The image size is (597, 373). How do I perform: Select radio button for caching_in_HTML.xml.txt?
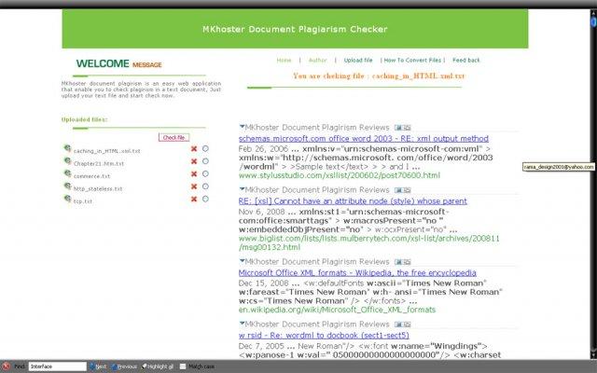pyautogui.click(x=205, y=148)
